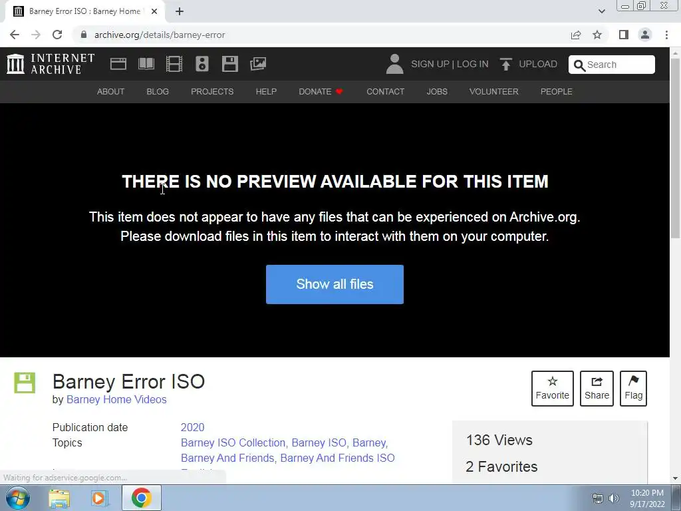
Task: Open the VOLUNTEER menu item
Action: (494, 92)
